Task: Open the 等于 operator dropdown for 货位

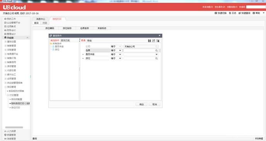Action: coord(120,59)
